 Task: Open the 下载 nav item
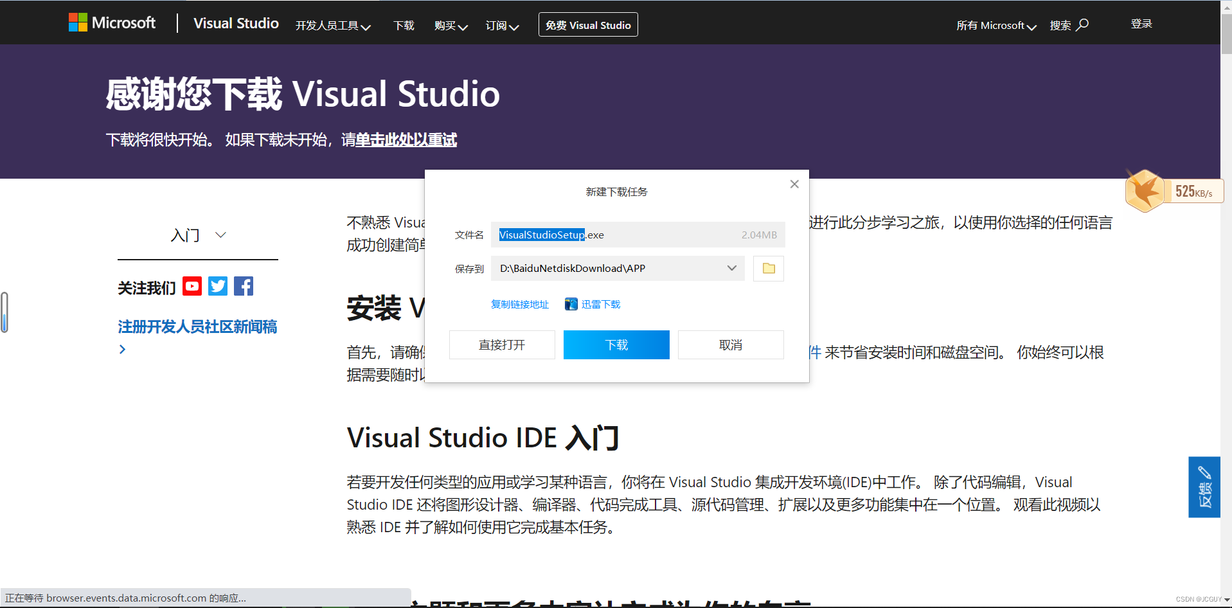click(404, 26)
